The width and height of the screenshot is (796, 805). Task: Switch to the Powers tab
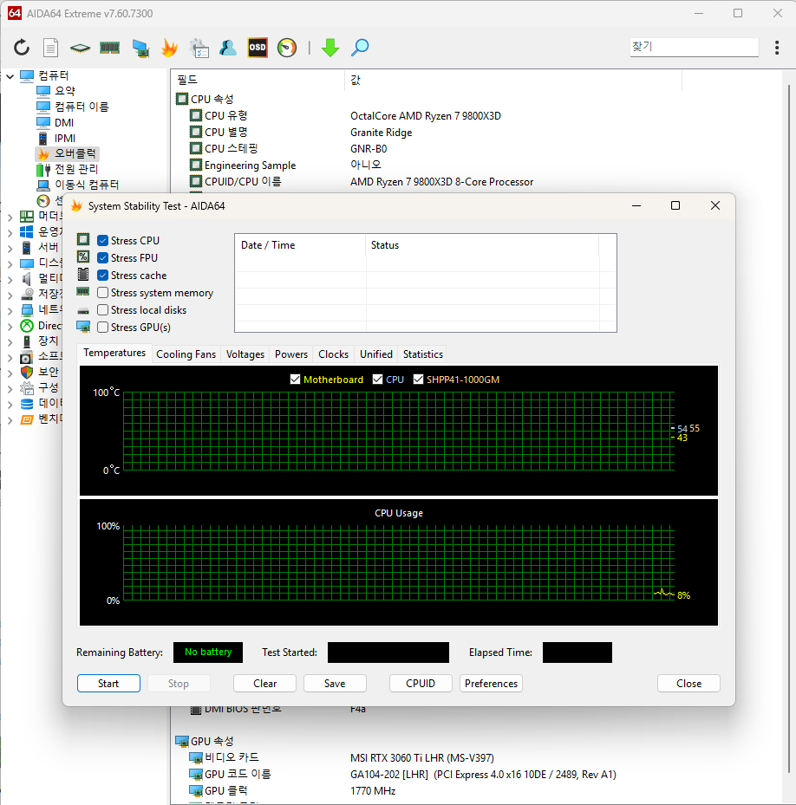pos(290,354)
